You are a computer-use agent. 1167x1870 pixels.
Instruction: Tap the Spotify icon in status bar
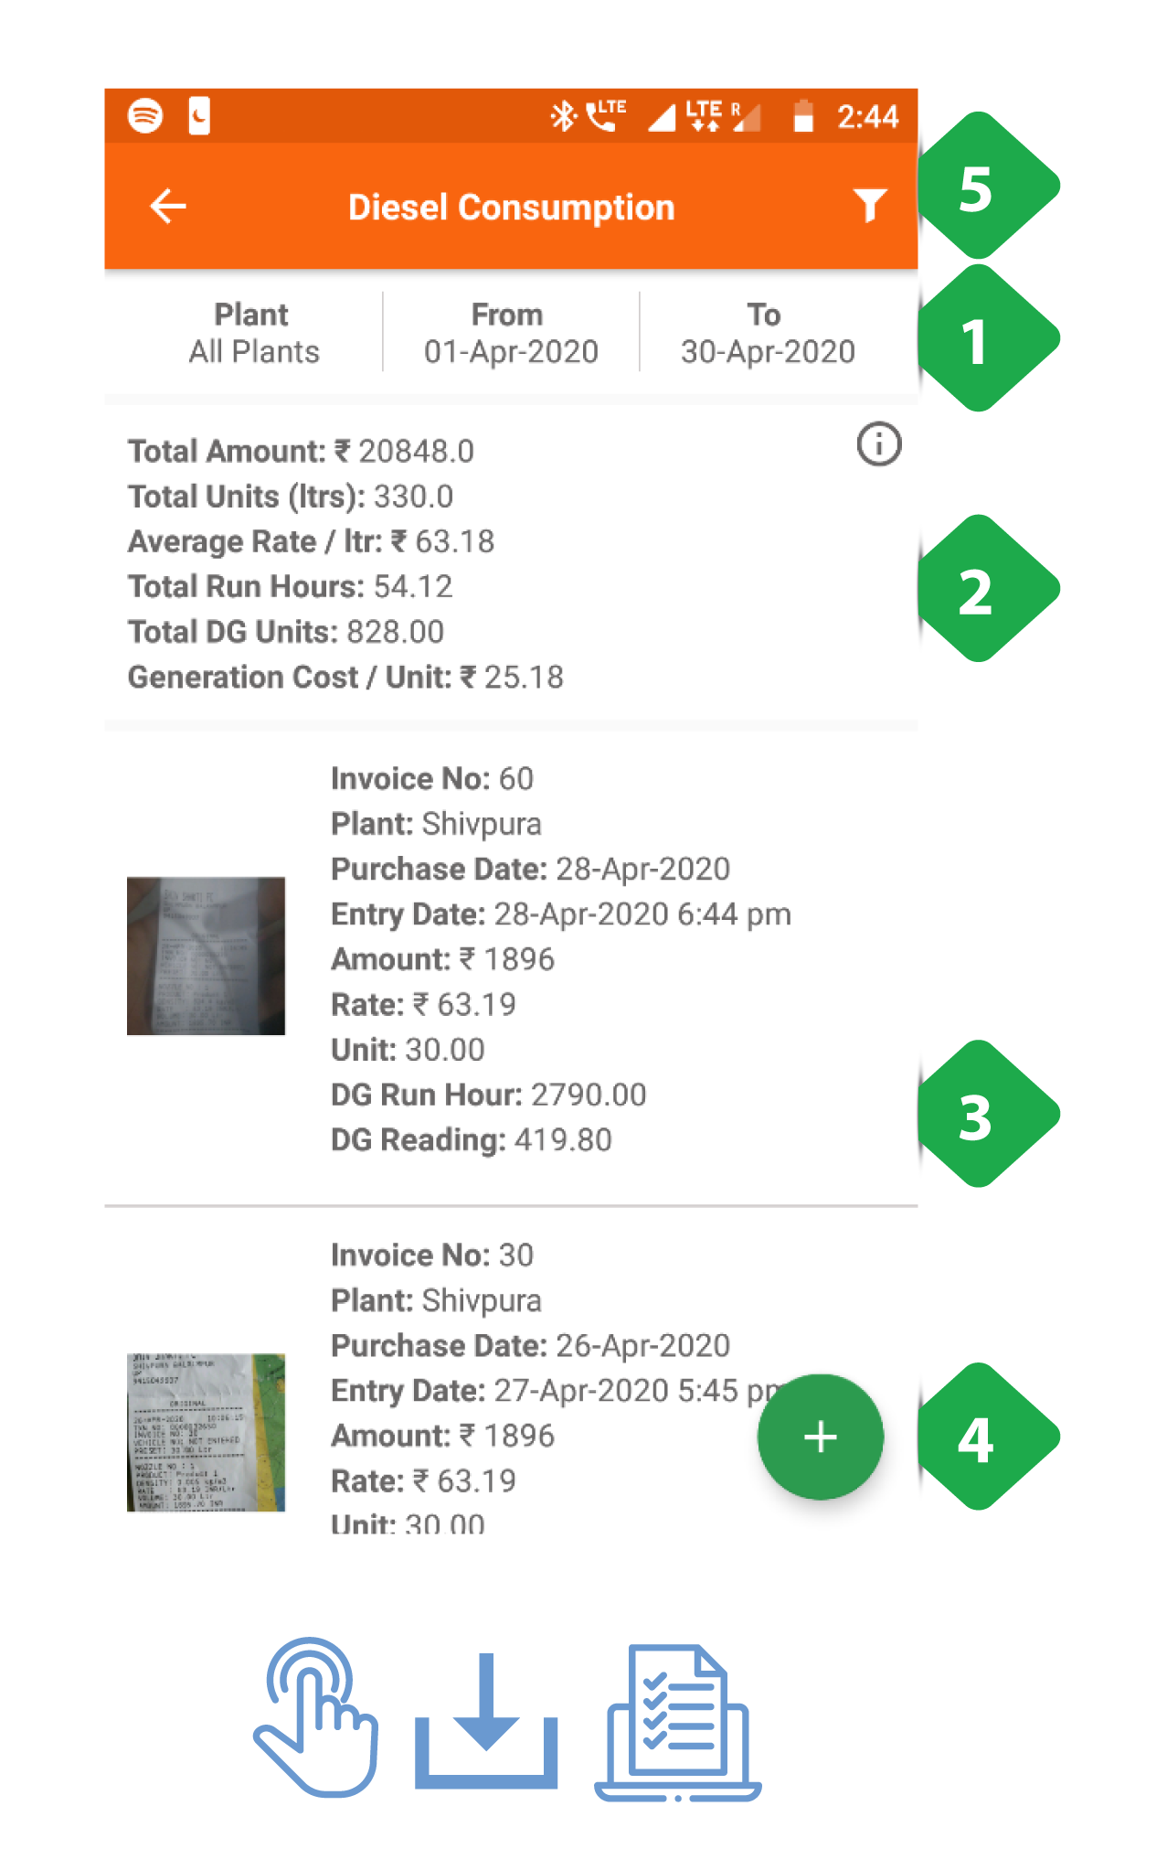tap(145, 116)
